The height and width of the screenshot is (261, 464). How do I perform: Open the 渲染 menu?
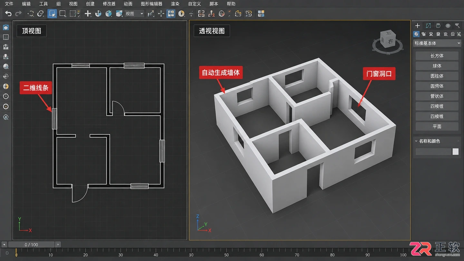(175, 4)
